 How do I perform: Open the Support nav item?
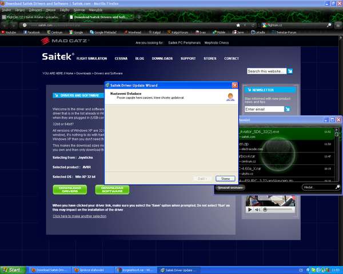click(188, 59)
